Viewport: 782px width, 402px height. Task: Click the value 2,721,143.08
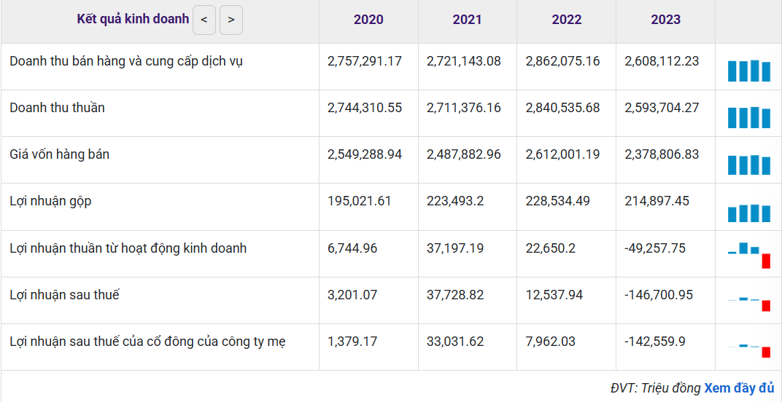[464, 61]
